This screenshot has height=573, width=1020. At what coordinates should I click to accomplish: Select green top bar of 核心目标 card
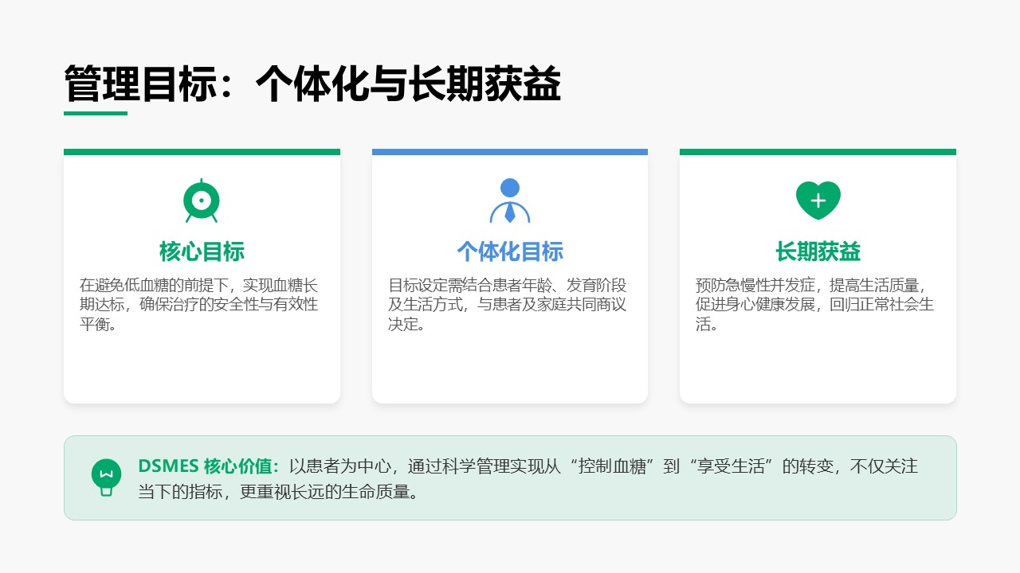click(x=202, y=152)
